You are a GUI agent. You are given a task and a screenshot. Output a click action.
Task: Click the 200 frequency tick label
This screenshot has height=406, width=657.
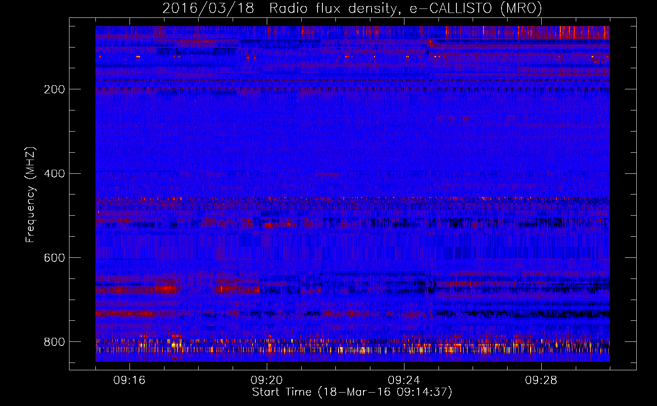pos(54,89)
